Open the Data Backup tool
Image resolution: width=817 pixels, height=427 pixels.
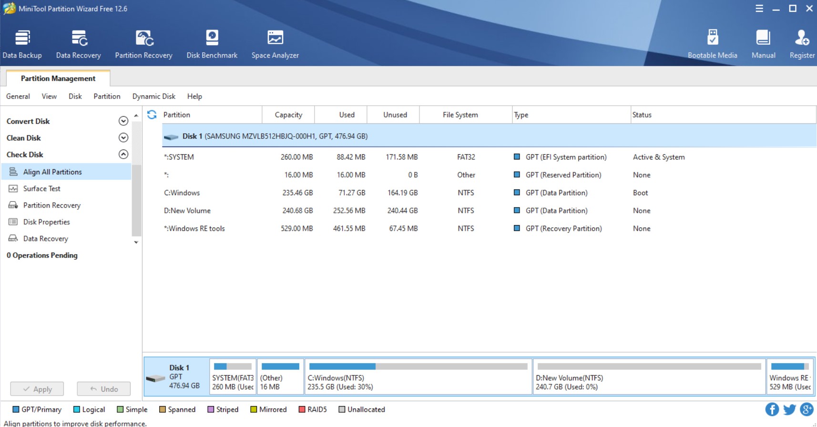(x=22, y=45)
